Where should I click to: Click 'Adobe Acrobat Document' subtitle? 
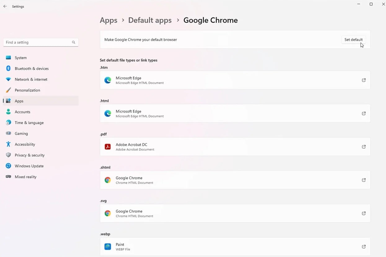135,149
